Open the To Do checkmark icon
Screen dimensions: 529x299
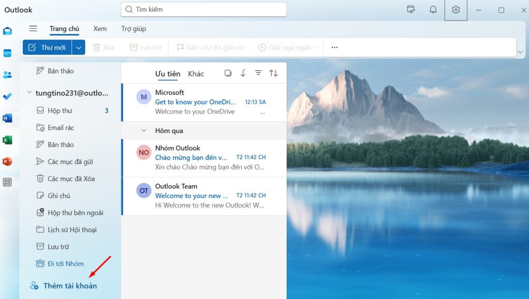(7, 96)
